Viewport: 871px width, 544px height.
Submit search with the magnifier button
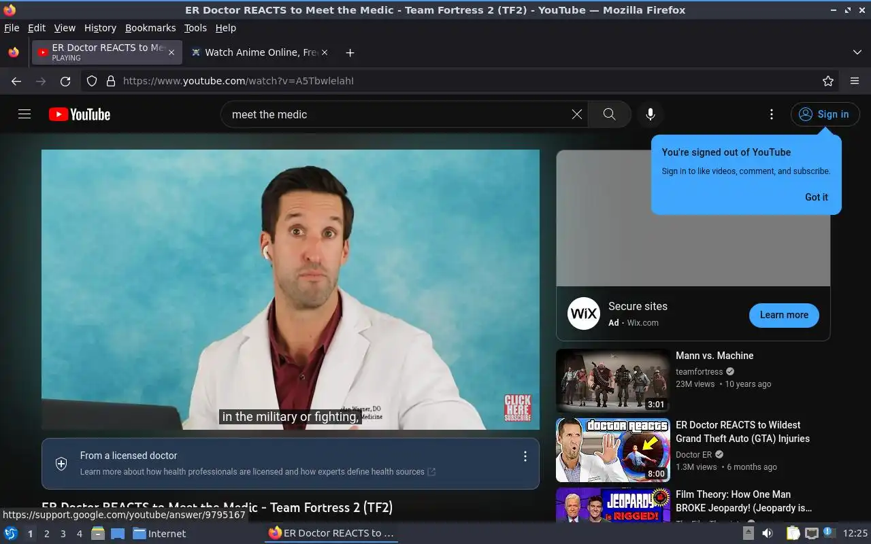pyautogui.click(x=609, y=114)
